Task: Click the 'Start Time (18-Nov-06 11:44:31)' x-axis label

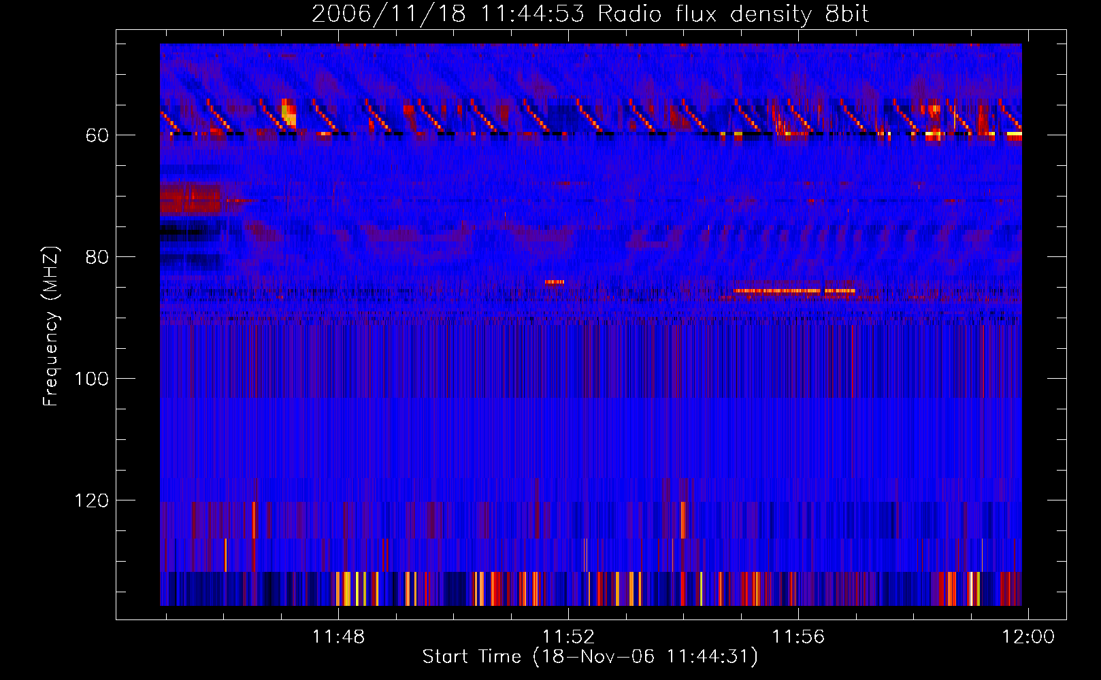Action: (590, 657)
